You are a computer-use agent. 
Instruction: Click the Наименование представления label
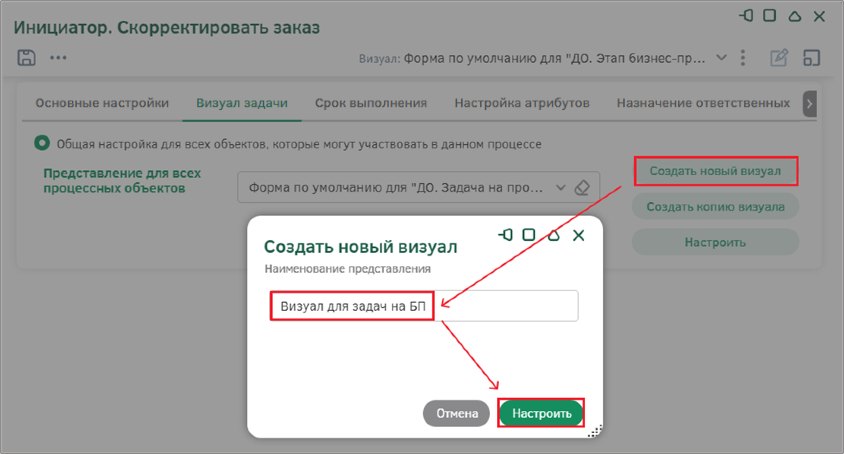pos(347,268)
